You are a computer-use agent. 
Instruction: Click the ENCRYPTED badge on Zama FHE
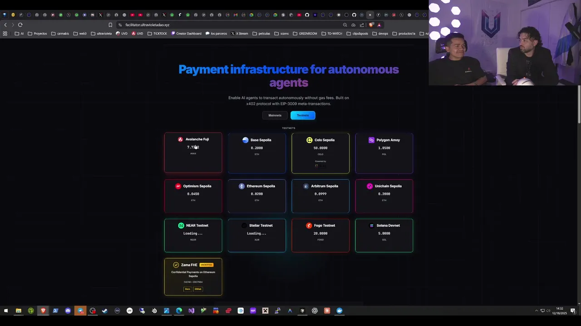(207, 265)
